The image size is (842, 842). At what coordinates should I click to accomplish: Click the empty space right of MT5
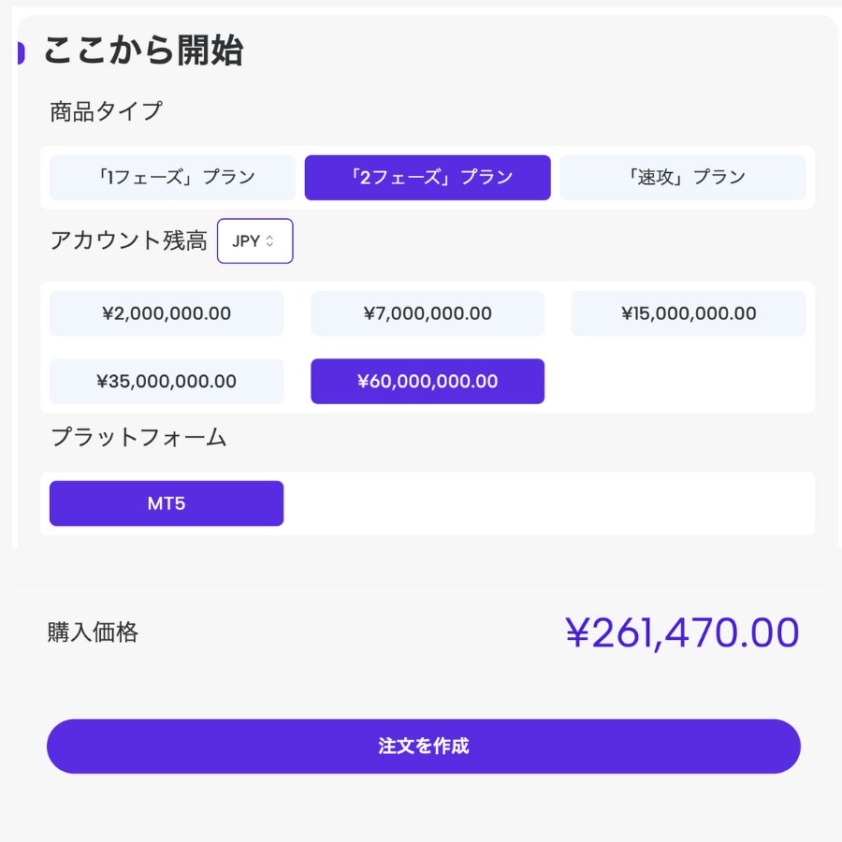pyautogui.click(x=547, y=503)
